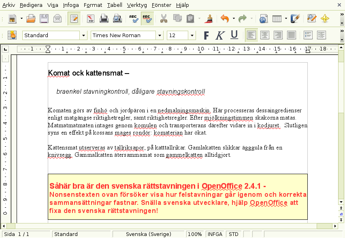Click inside the Times New Roman font name box
This screenshot has height=238, width=345.
[124, 35]
